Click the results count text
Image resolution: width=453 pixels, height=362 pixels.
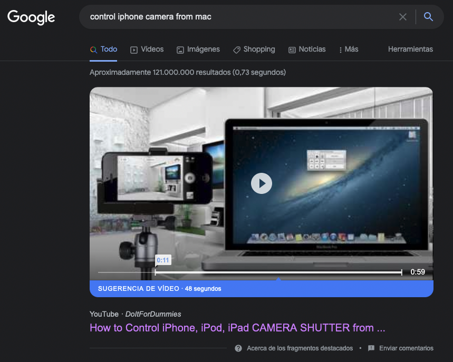point(188,72)
